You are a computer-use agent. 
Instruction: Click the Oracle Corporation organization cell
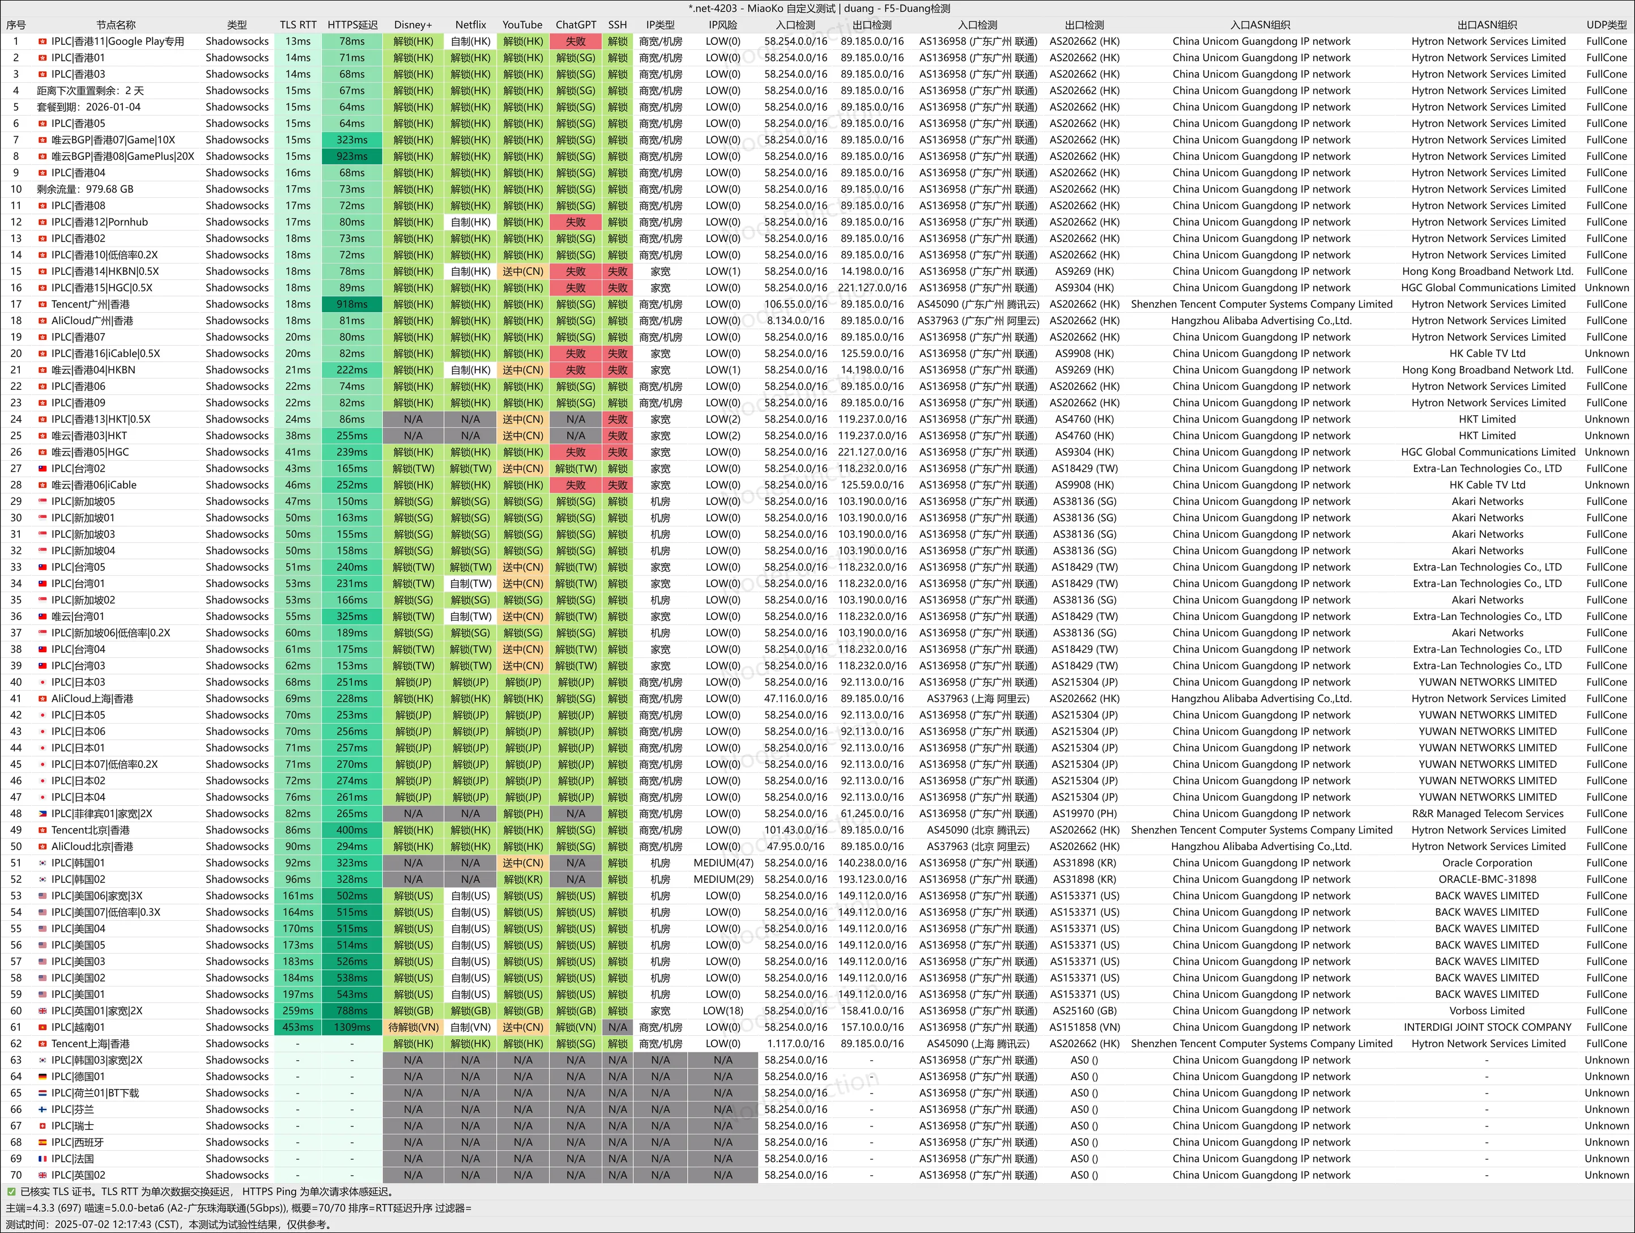[x=1487, y=862]
